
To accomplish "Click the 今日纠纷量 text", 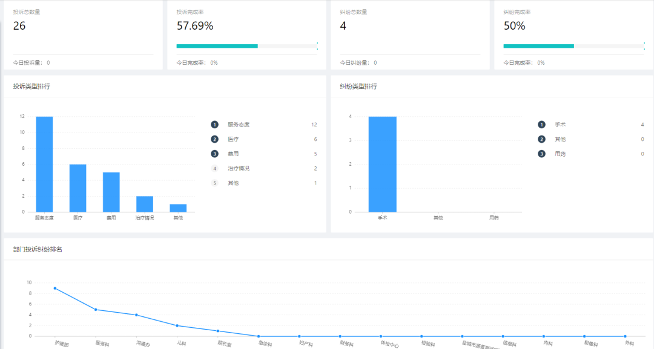I will [358, 62].
